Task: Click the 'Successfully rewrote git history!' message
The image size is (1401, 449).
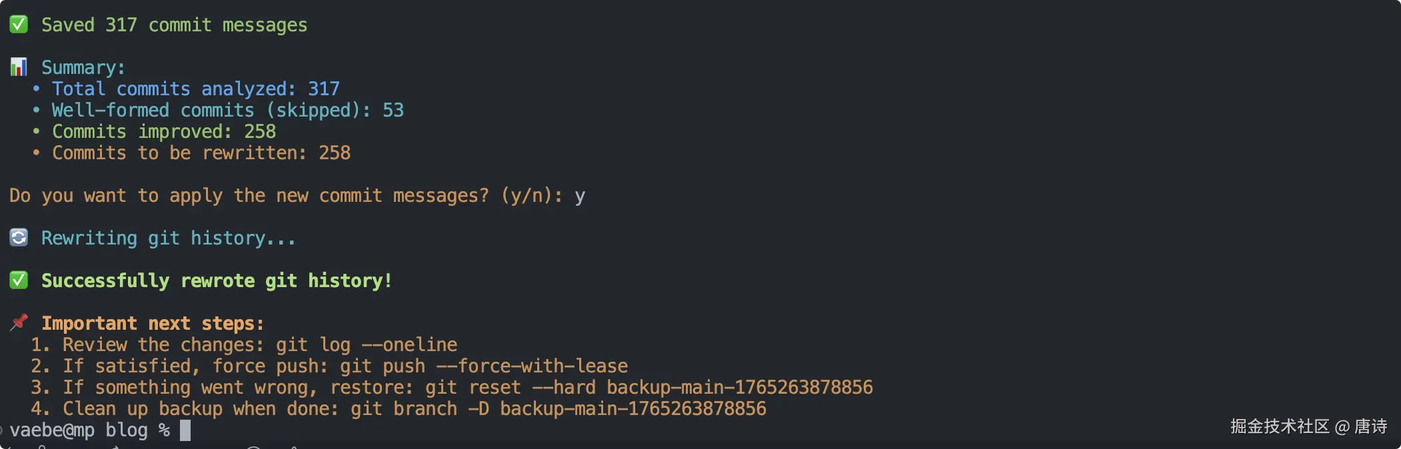Action: coord(216,281)
